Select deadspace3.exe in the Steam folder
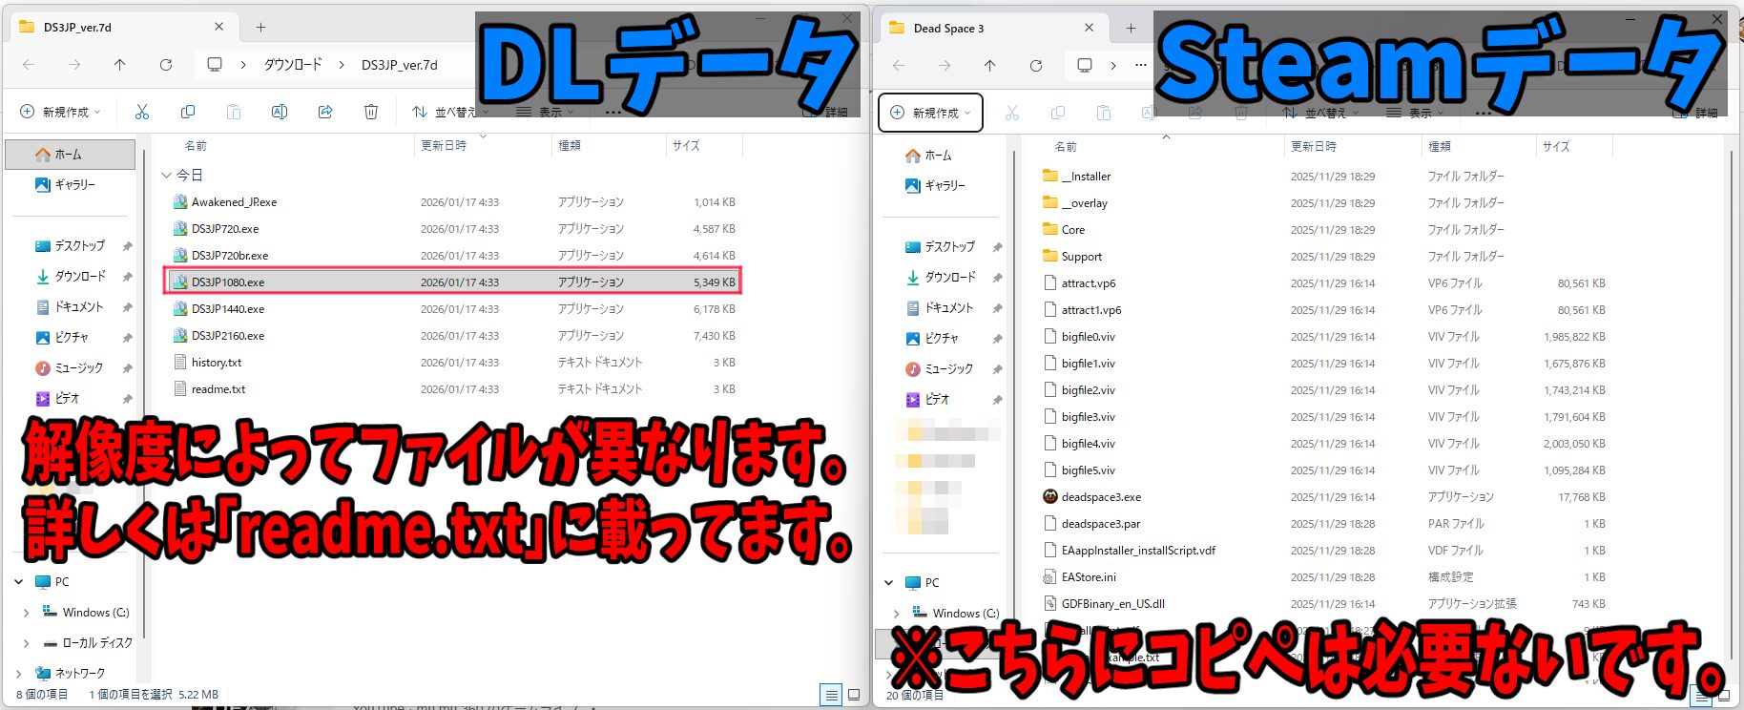This screenshot has height=710, width=1744. pyautogui.click(x=1101, y=497)
